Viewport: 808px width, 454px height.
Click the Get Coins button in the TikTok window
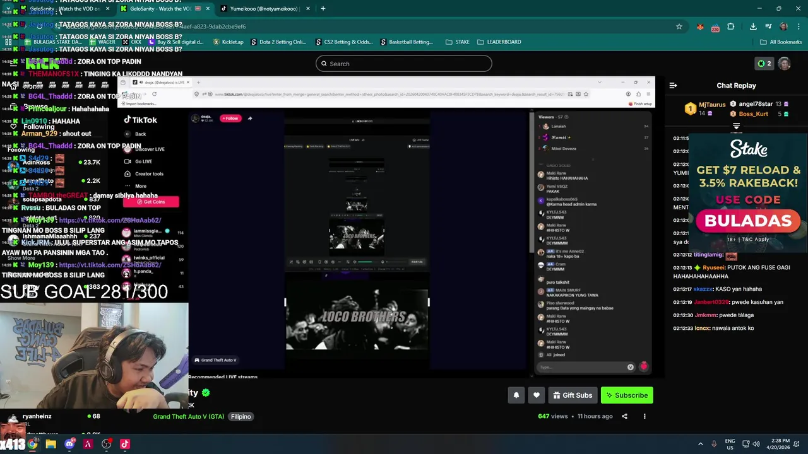point(151,202)
